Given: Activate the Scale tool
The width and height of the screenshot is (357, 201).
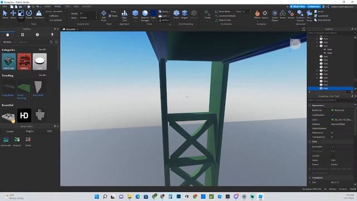Looking at the screenshot, I should point(21,15).
